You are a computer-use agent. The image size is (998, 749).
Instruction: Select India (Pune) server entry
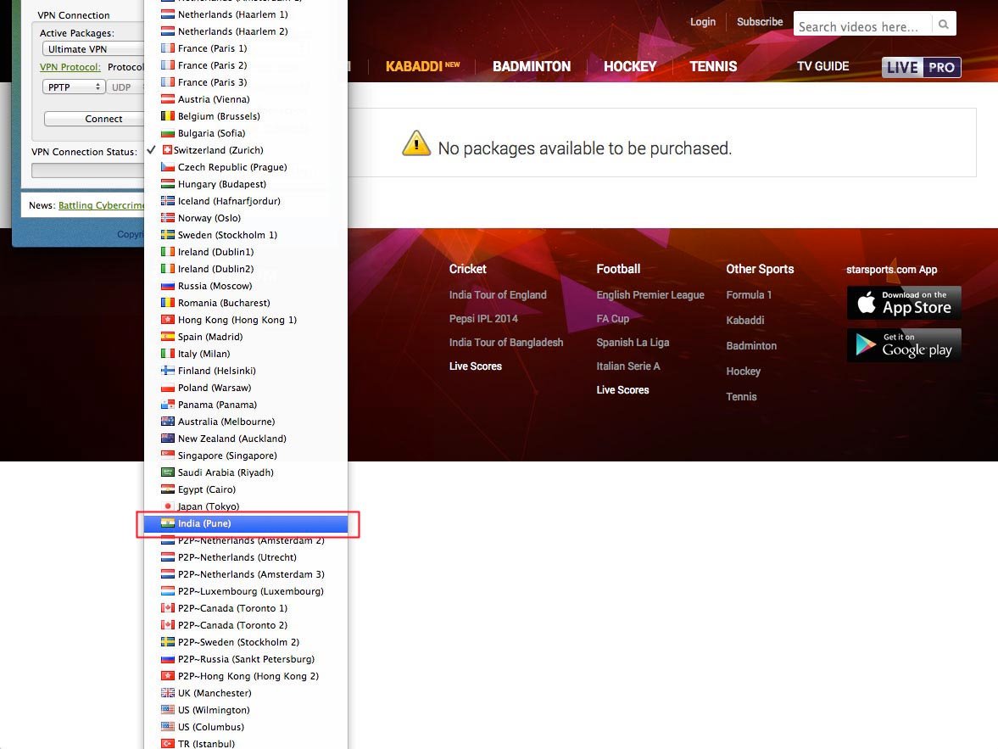click(246, 523)
